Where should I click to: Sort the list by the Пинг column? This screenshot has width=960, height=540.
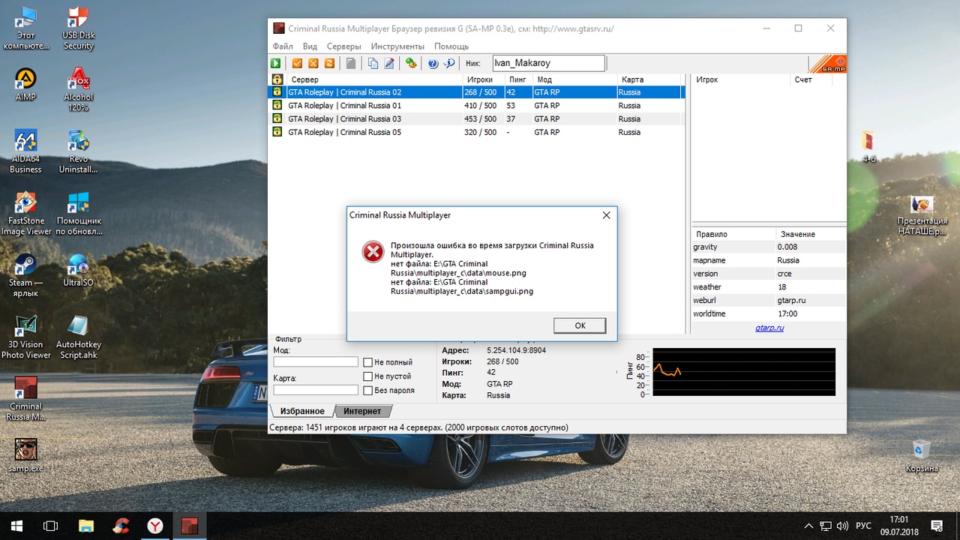[x=518, y=79]
